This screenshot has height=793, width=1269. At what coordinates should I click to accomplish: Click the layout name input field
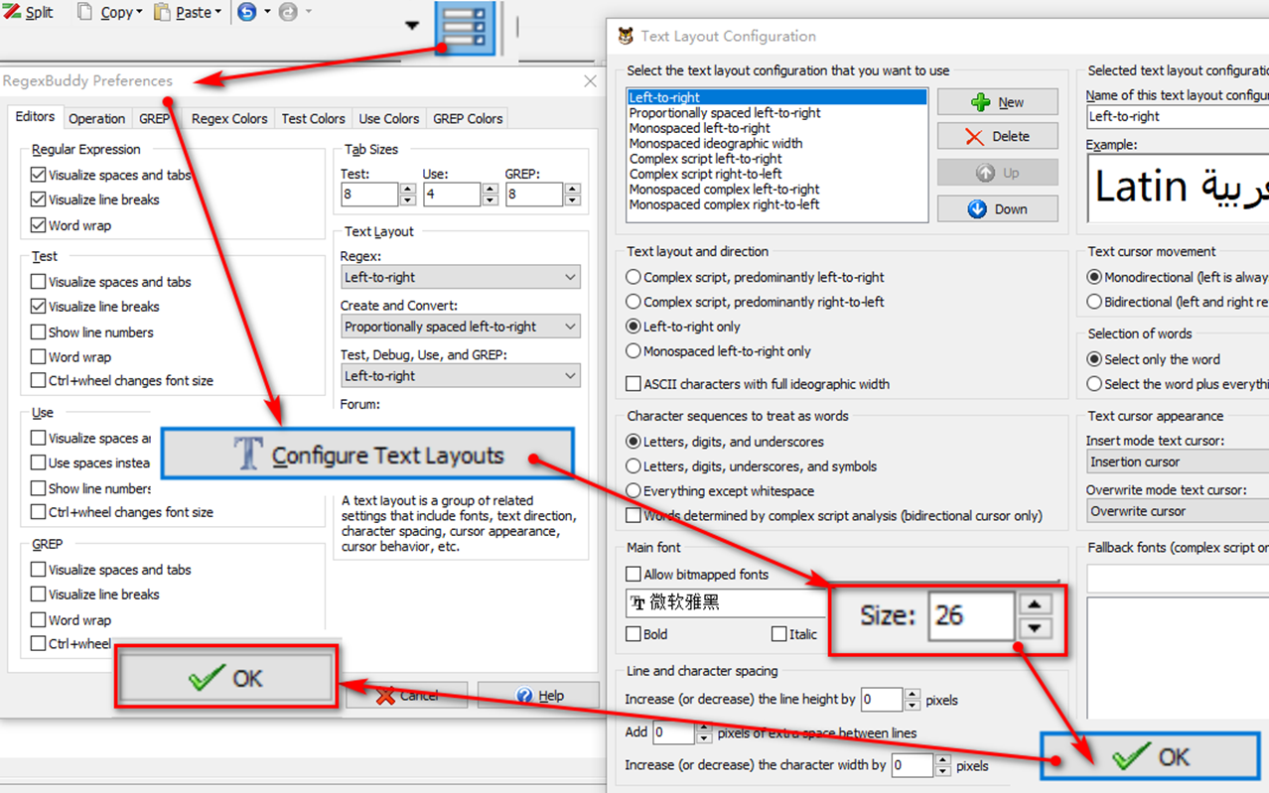click(x=1178, y=116)
